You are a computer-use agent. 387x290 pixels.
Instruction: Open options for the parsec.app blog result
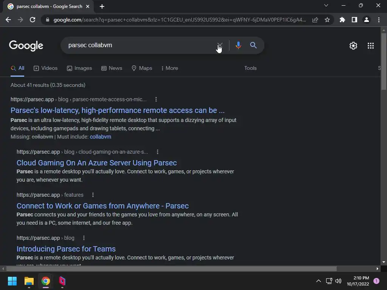(x=84, y=238)
